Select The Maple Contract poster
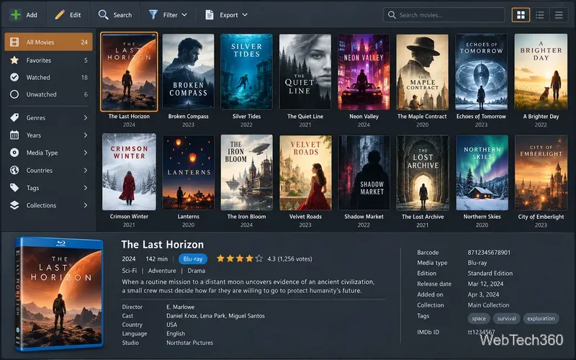 click(422, 72)
